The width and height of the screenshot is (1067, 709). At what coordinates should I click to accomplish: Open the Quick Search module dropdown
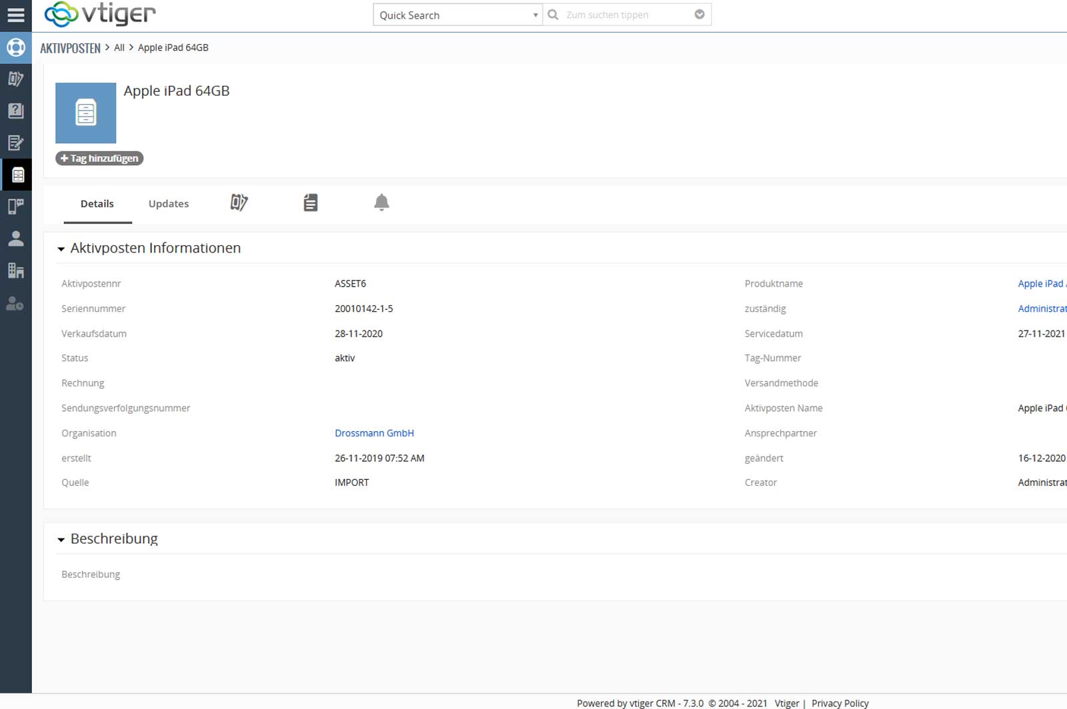click(x=457, y=15)
